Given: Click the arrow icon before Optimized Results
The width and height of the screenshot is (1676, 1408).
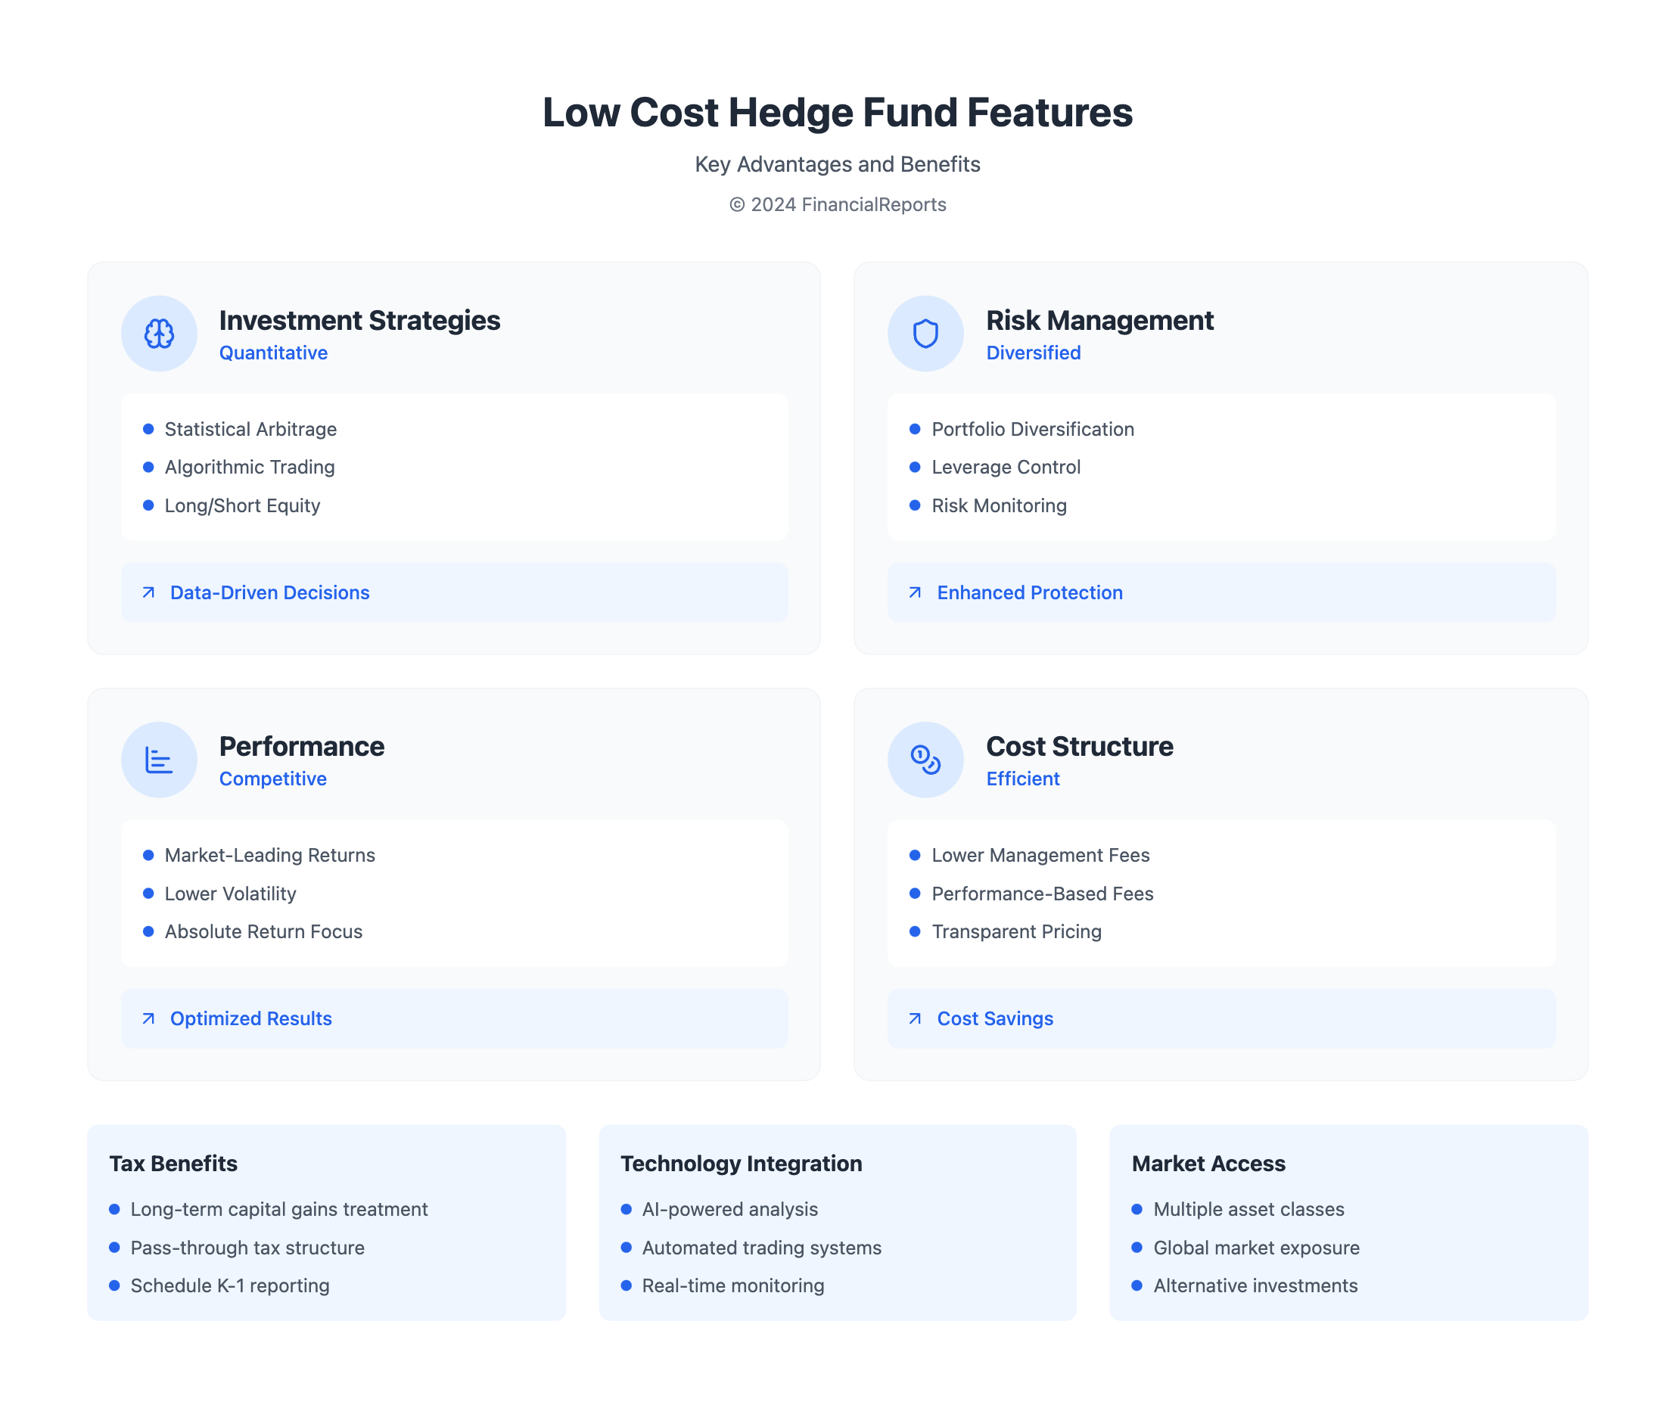Looking at the screenshot, I should coord(148,1018).
